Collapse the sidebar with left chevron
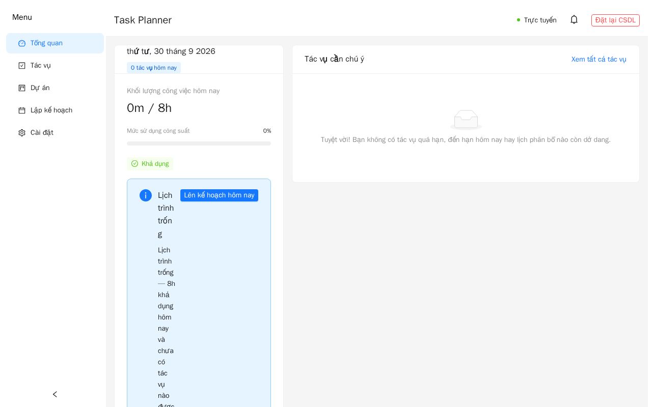This screenshot has width=652, height=407. (x=55, y=394)
